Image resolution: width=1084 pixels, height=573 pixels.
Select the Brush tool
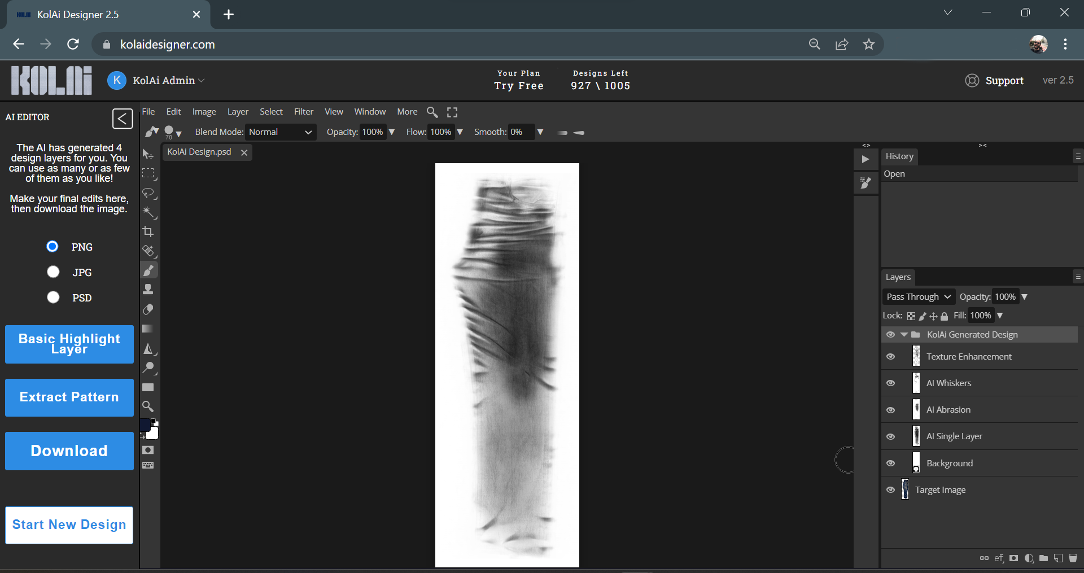(148, 270)
